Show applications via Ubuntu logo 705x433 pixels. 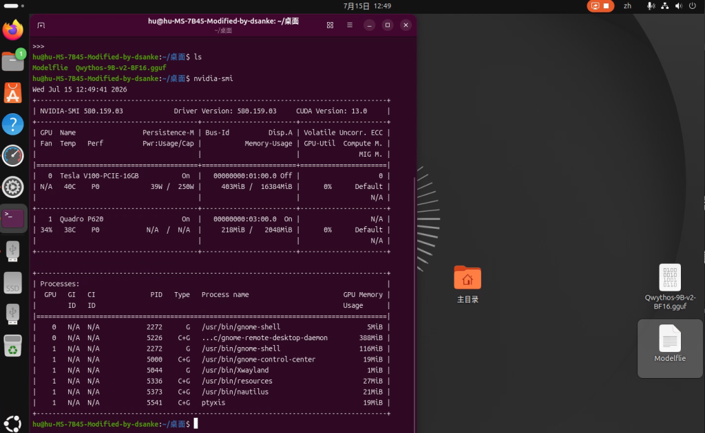pos(12,423)
